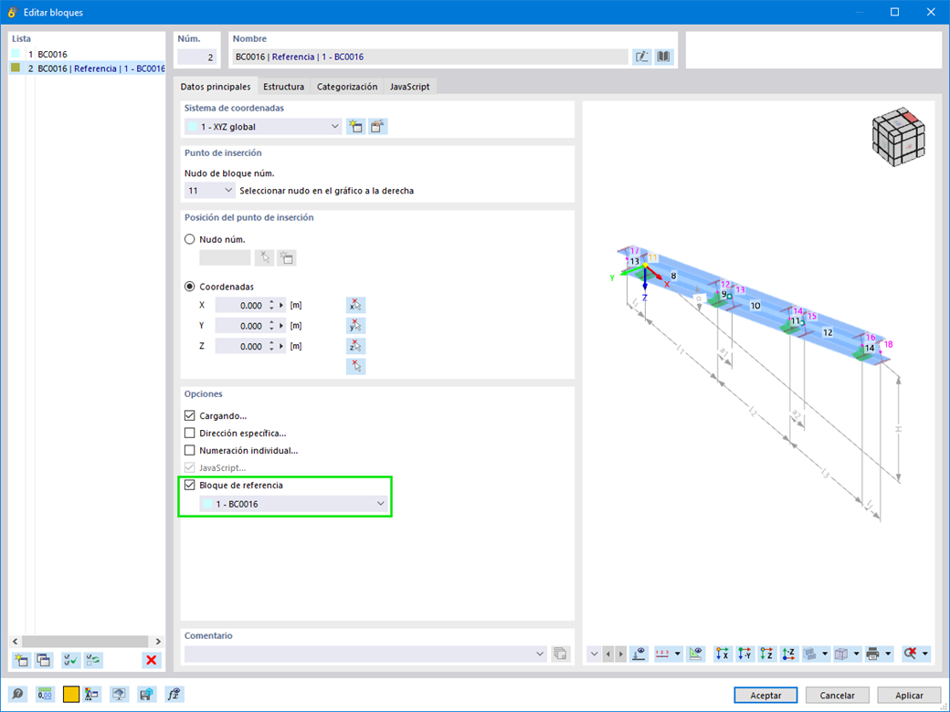This screenshot has height=712, width=950.
Task: Enable the Numeración individual... checkbox
Action: (190, 450)
